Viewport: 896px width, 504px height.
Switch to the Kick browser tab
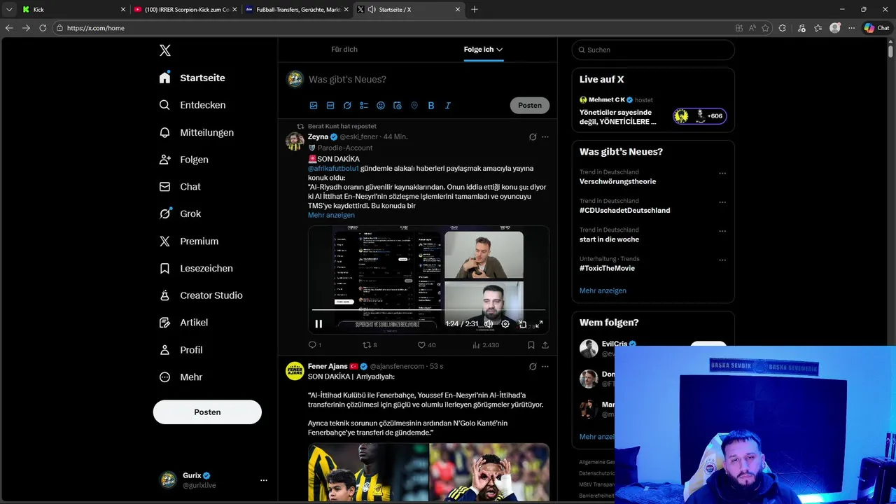[x=73, y=10]
